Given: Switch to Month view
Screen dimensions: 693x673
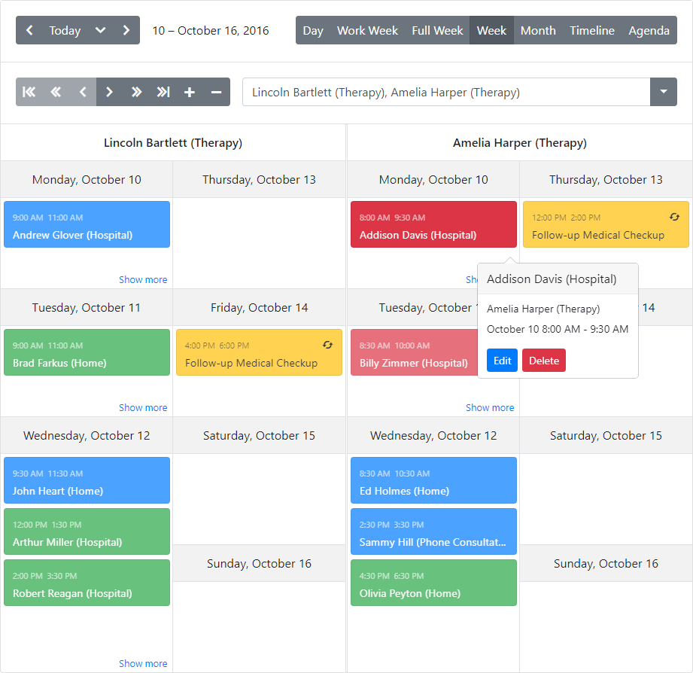Looking at the screenshot, I should tap(538, 31).
